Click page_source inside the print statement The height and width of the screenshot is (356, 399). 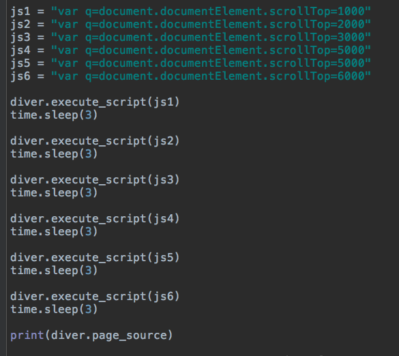(x=130, y=336)
